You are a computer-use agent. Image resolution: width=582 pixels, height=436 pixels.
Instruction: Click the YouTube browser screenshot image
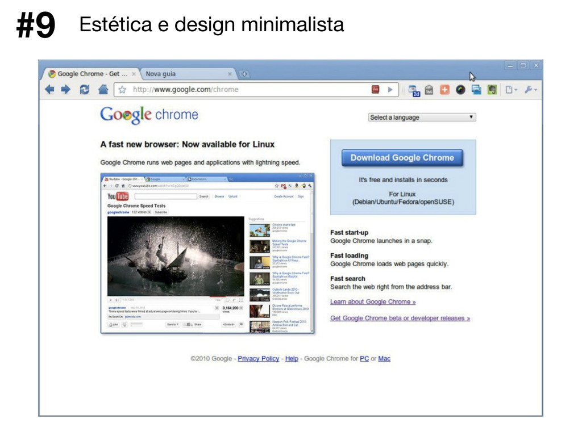coord(207,253)
